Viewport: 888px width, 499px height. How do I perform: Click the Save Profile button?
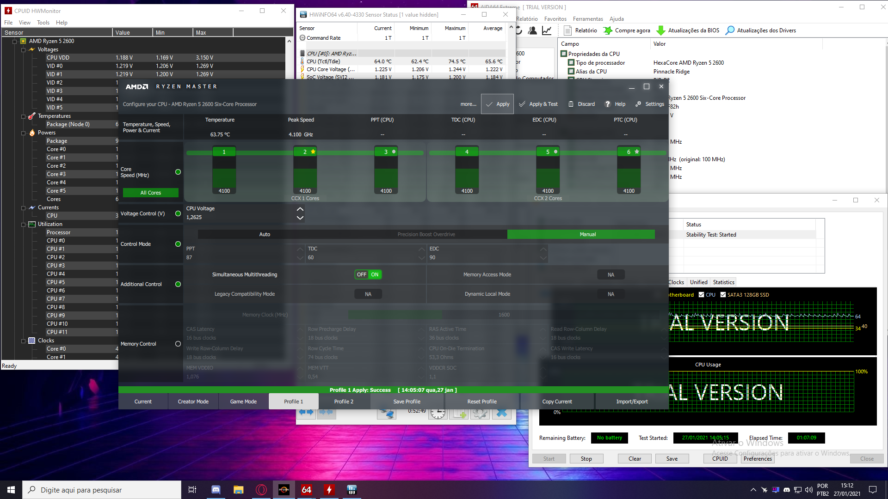pyautogui.click(x=407, y=402)
